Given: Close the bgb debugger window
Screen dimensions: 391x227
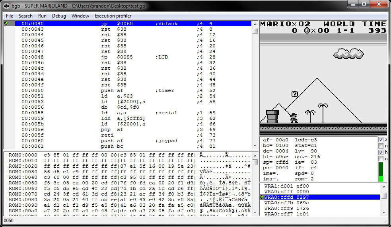Looking at the screenshot, I should pyautogui.click(x=379, y=4).
